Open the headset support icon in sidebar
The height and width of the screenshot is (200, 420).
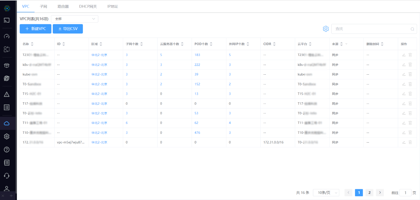click(7, 176)
